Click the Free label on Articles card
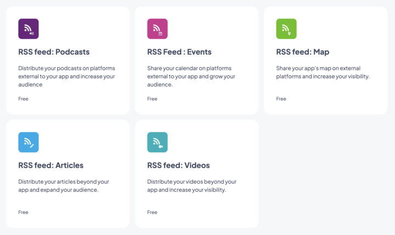 tap(24, 213)
